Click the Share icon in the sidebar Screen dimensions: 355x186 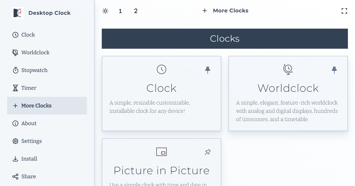(15, 176)
